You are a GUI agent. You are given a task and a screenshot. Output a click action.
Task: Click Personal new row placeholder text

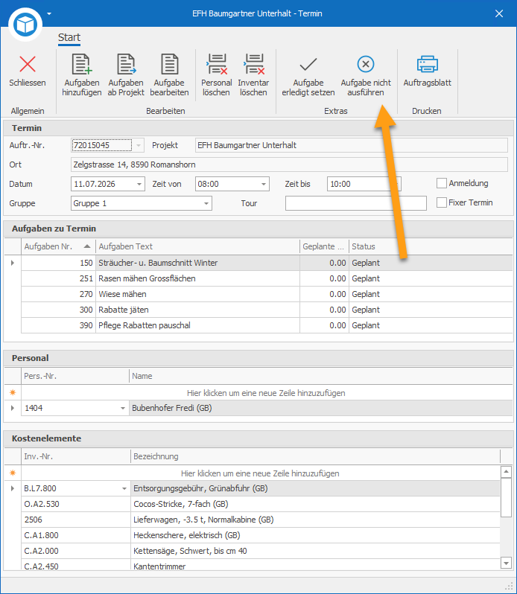[x=266, y=393]
